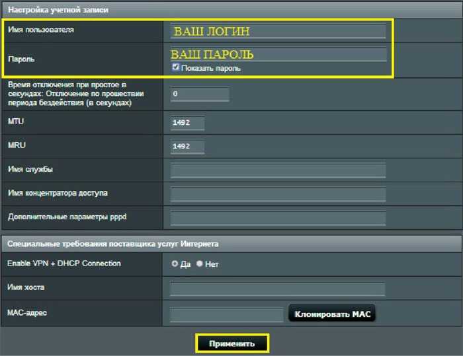Click the MTU label text

[x=16, y=122]
